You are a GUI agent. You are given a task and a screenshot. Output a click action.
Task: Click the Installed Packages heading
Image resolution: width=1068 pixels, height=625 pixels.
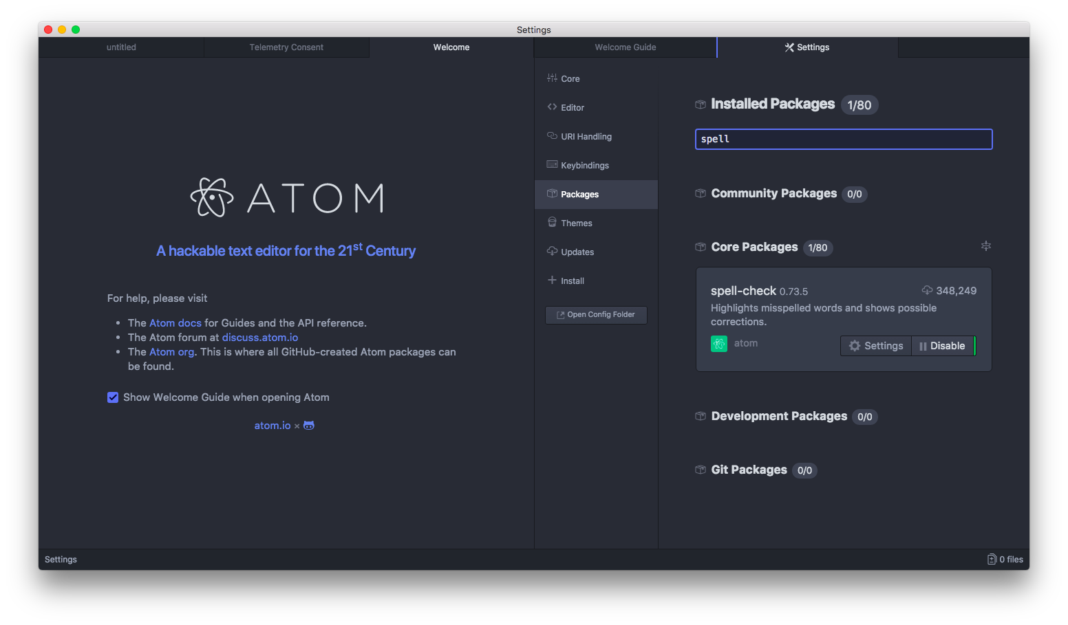coord(773,104)
